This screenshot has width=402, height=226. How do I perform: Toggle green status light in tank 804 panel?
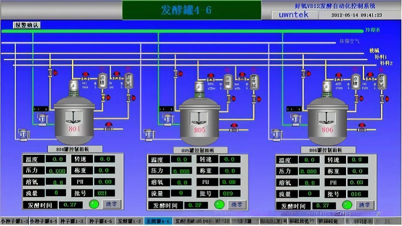click(94, 204)
